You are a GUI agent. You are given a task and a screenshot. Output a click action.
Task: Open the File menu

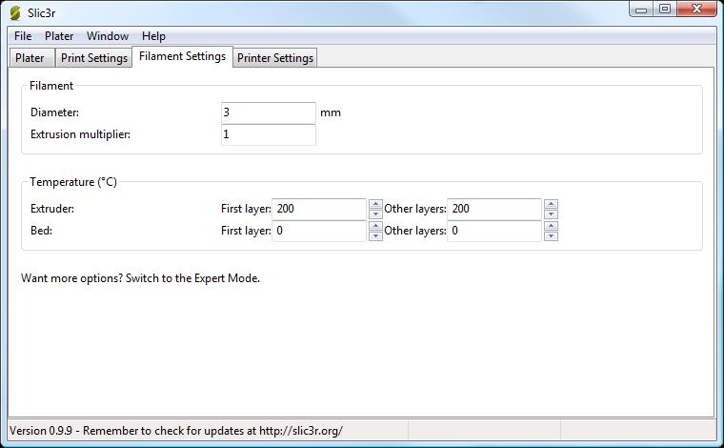(x=23, y=36)
